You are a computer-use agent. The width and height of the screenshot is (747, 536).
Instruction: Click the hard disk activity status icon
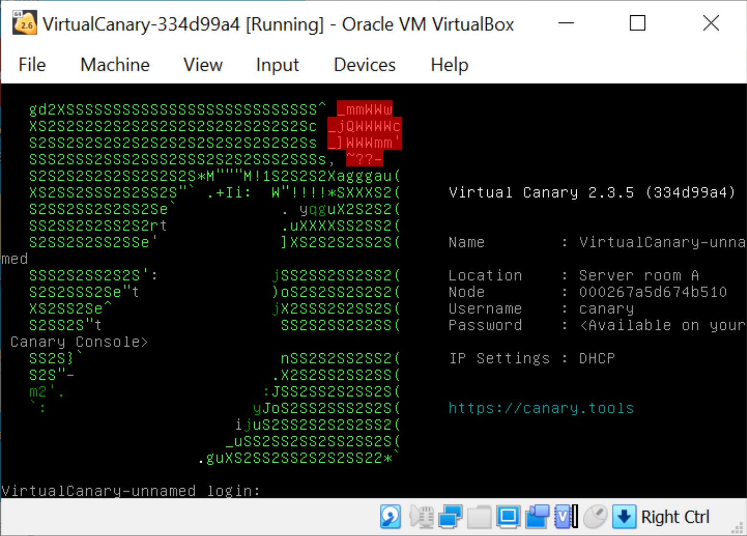(x=391, y=517)
